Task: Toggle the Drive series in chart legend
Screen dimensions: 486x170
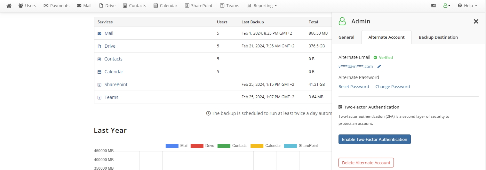Action: pyautogui.click(x=202, y=146)
